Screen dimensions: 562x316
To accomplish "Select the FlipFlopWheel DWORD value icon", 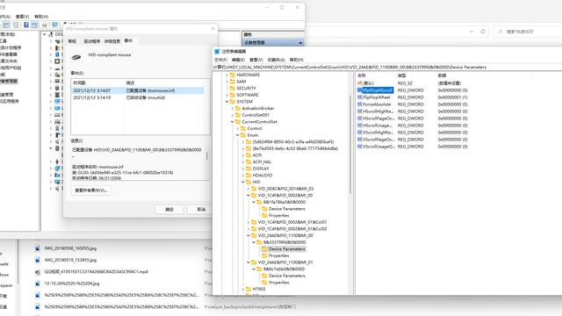I will (x=360, y=97).
